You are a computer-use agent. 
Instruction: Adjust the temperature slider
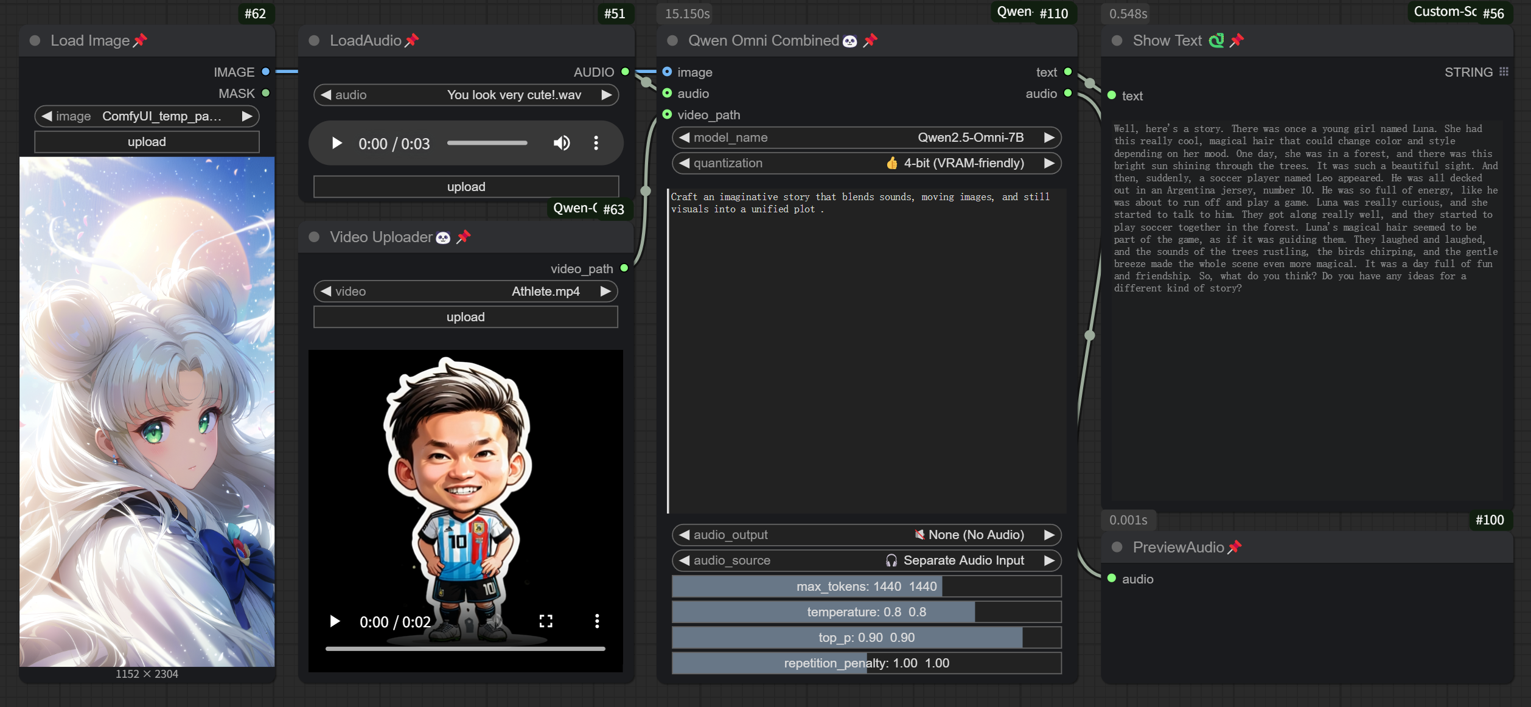(x=867, y=612)
